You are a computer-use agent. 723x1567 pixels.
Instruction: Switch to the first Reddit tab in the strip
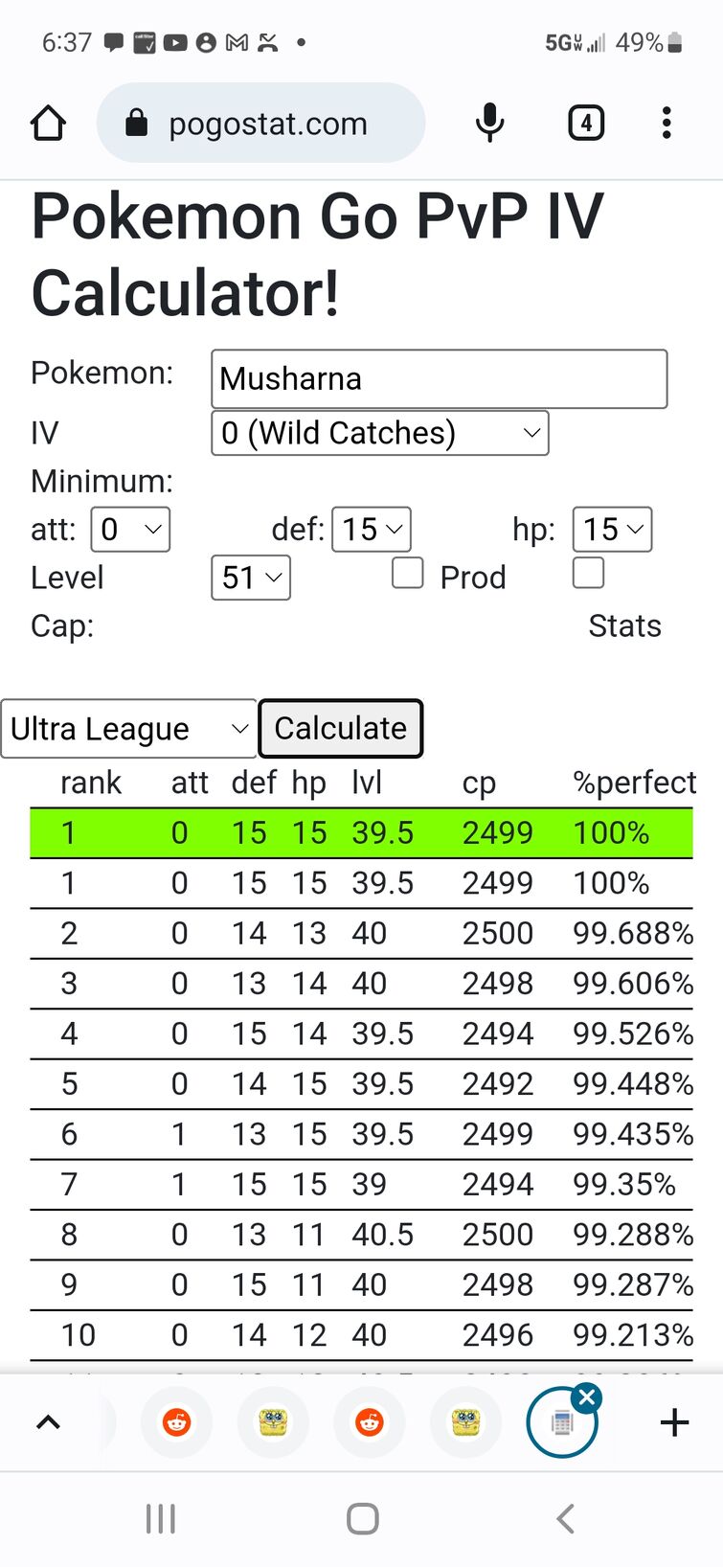pyautogui.click(x=177, y=1422)
